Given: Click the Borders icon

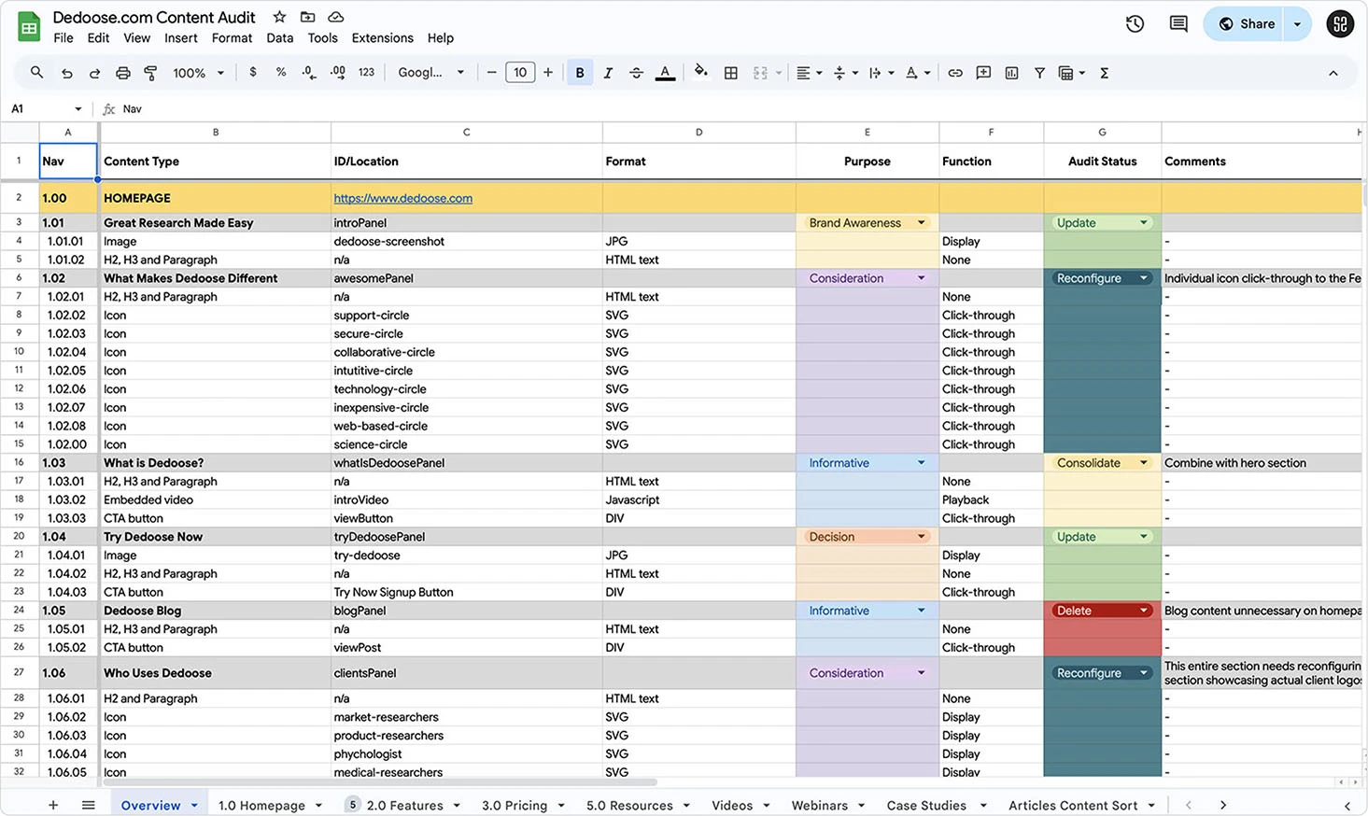Looking at the screenshot, I should click(x=730, y=72).
